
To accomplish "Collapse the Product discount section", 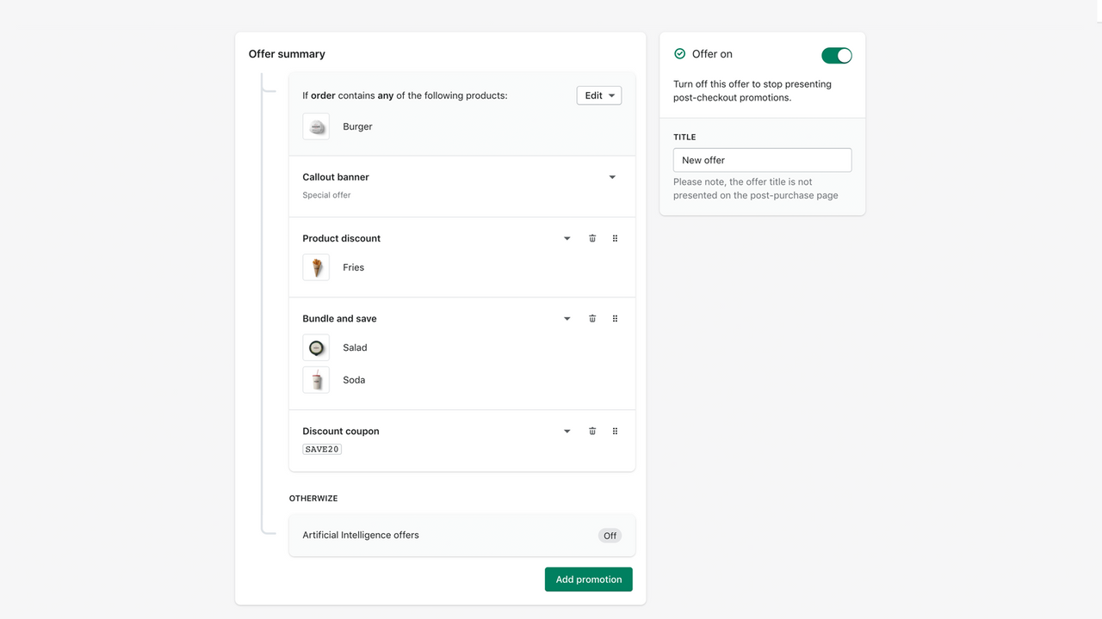I will click(566, 238).
